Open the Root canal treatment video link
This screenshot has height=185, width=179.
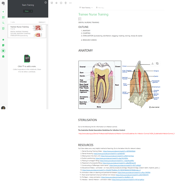[x=132, y=175]
